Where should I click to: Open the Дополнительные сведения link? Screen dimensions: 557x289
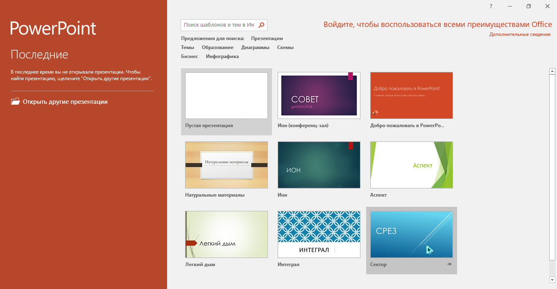click(x=520, y=34)
